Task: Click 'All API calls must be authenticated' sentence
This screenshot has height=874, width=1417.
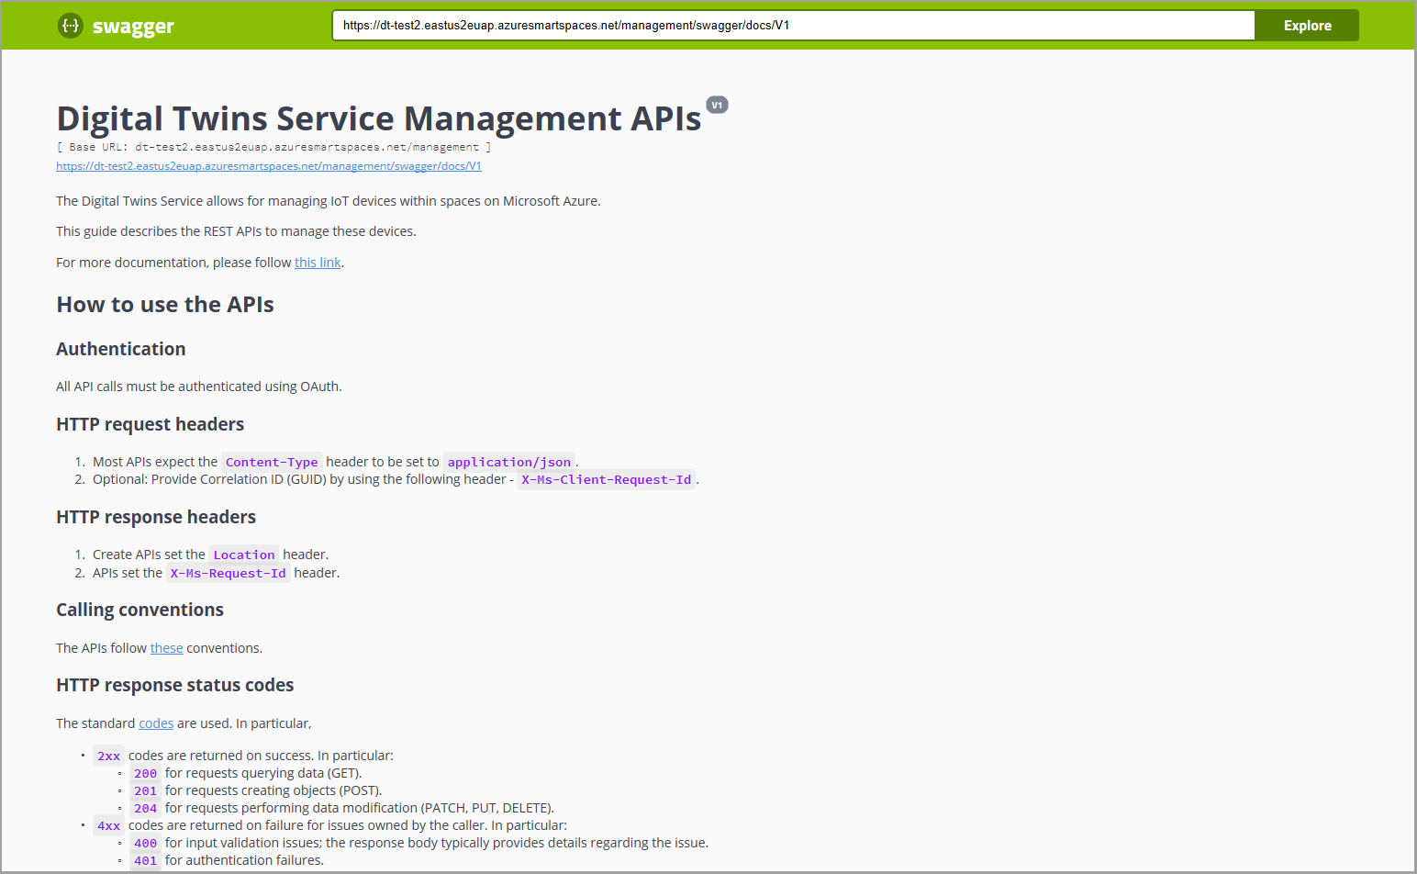Action: (x=199, y=387)
